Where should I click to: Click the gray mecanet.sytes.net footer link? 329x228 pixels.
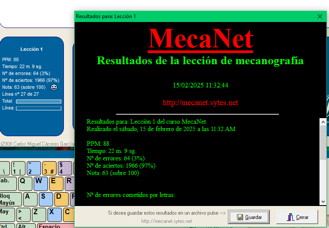[x=166, y=221]
